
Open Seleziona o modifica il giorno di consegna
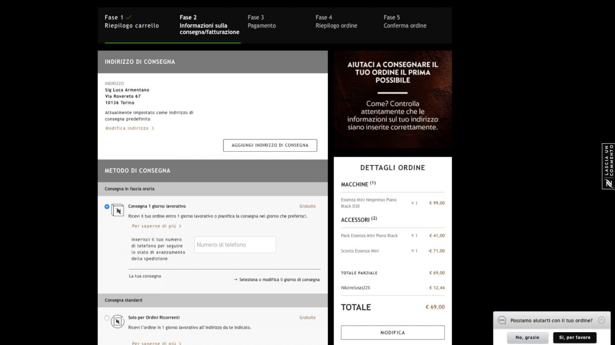277,280
